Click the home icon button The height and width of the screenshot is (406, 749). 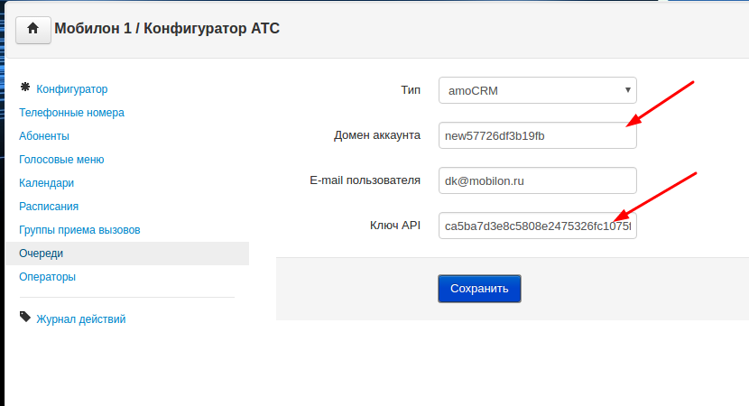click(x=33, y=30)
